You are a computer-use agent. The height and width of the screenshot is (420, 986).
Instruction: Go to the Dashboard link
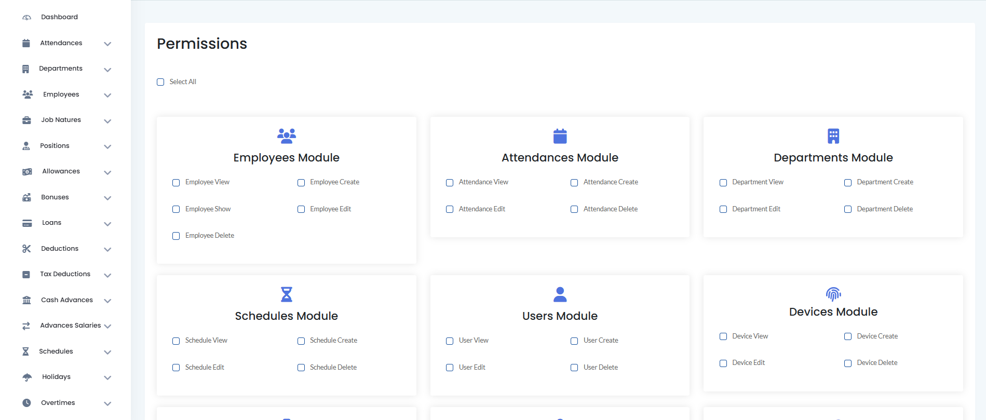point(59,17)
